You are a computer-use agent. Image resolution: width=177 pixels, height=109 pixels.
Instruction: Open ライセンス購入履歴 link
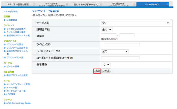click(x=16, y=32)
